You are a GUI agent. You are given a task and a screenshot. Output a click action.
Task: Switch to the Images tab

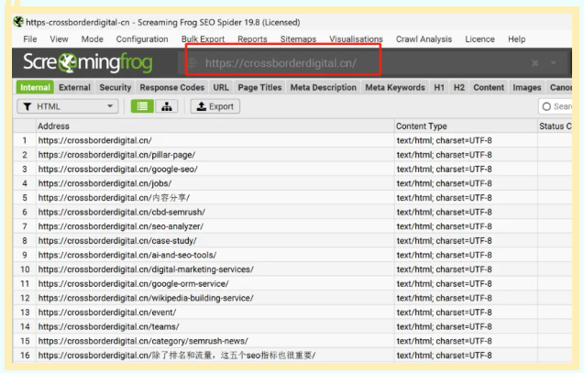tap(526, 87)
